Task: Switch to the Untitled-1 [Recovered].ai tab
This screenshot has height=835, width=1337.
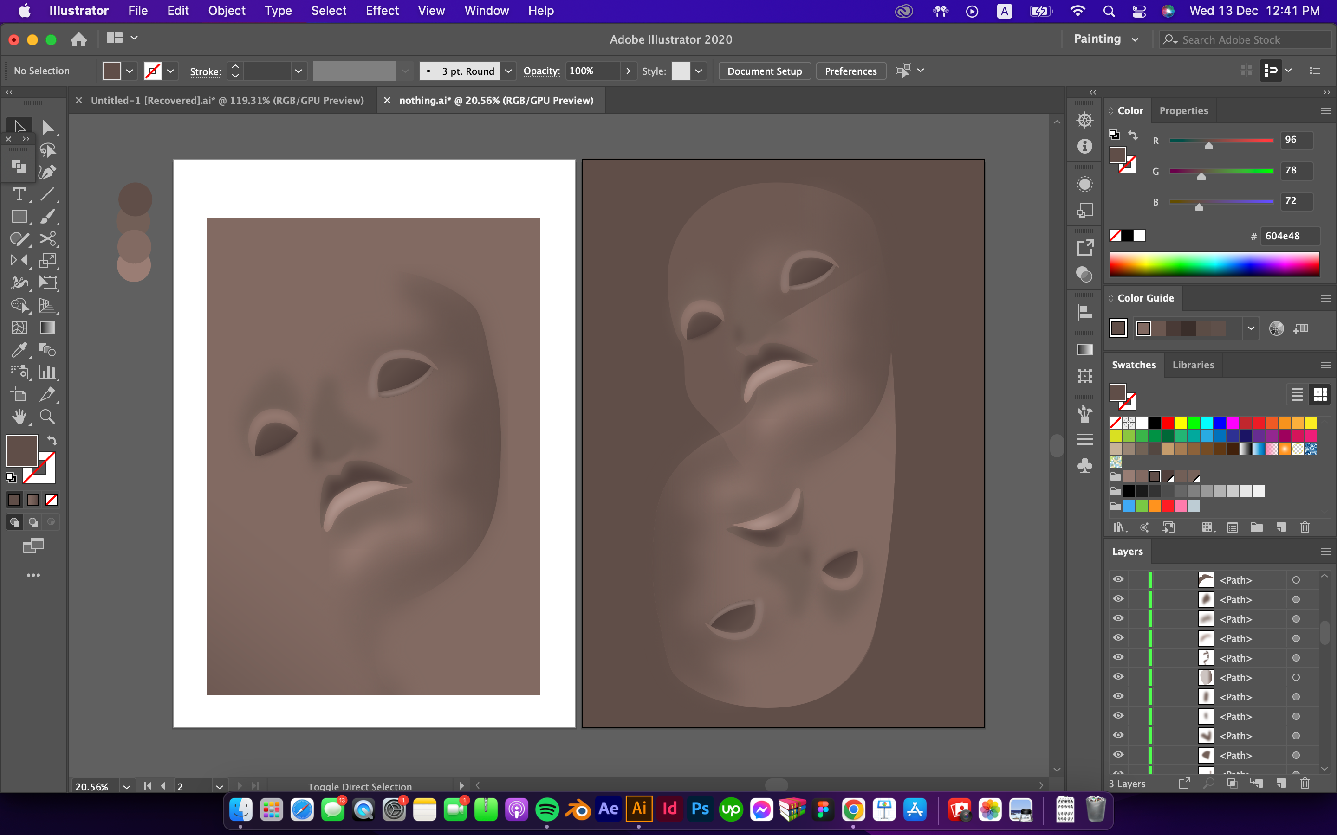Action: (227, 101)
